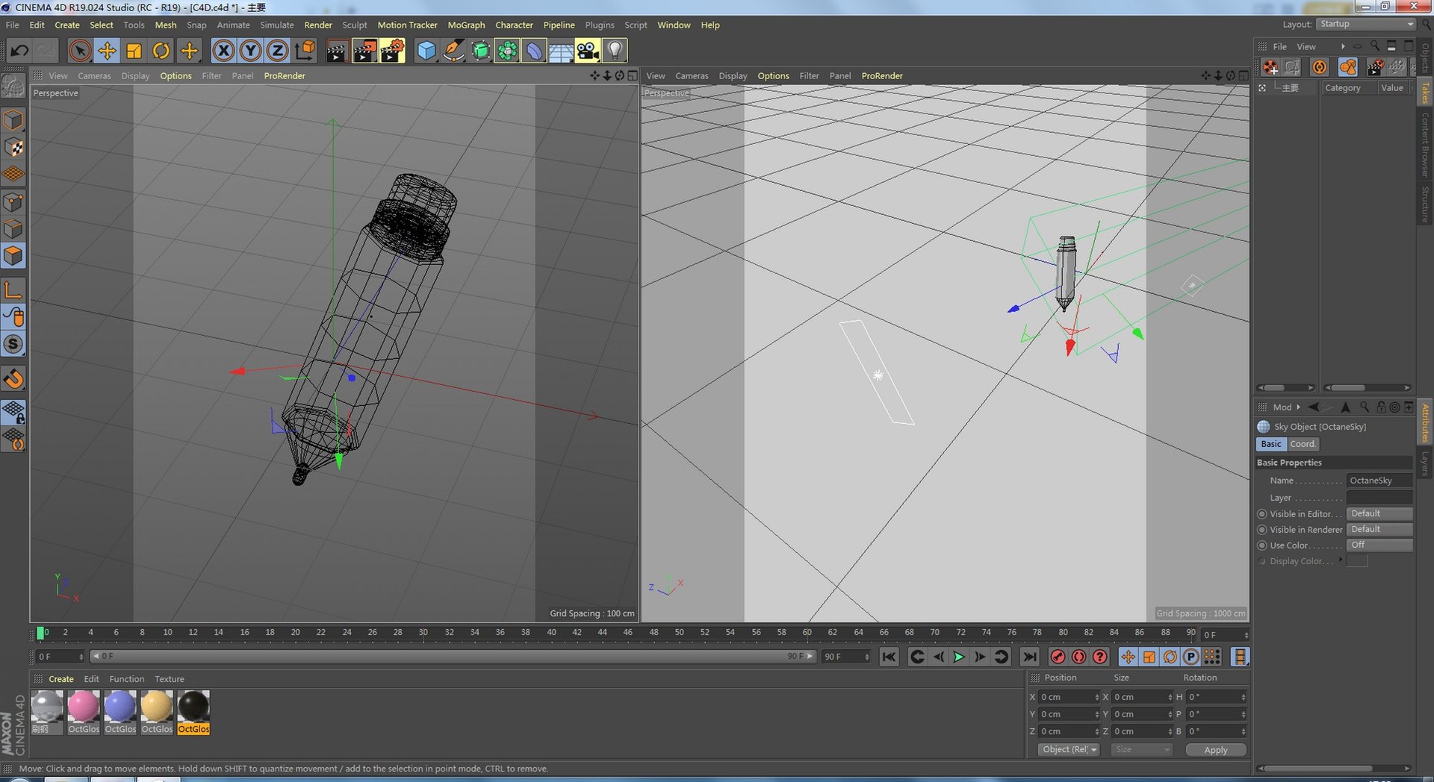Select the Move tool in top toolbar
Image resolution: width=1434 pixels, height=782 pixels.
[x=107, y=51]
